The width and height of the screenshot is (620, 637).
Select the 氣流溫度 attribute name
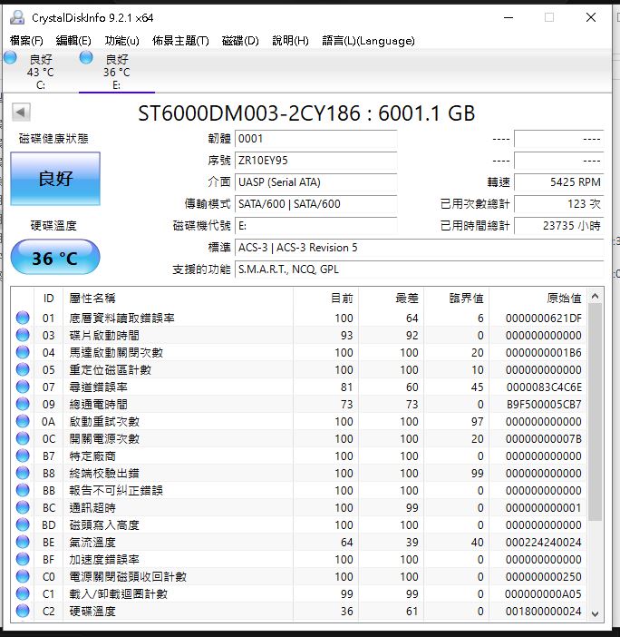(92, 543)
